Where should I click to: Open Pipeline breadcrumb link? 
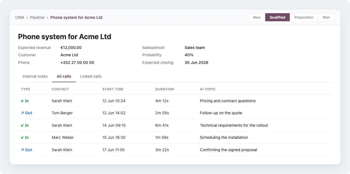tap(37, 17)
